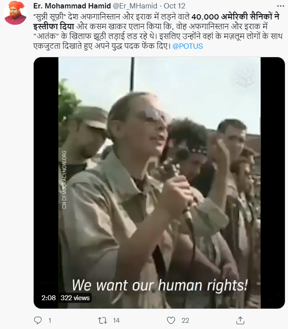Open the @POTUS mention link

(x=187, y=46)
